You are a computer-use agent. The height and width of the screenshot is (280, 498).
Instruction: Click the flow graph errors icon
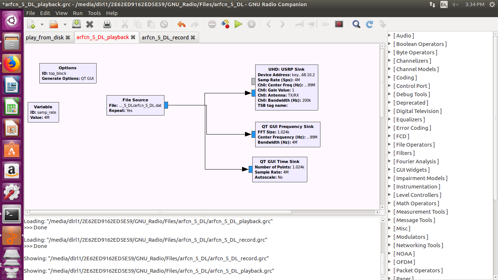click(212, 24)
